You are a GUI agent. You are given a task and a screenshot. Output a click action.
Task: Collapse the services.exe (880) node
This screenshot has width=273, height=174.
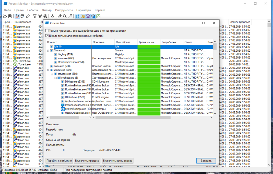click(x=52, y=74)
